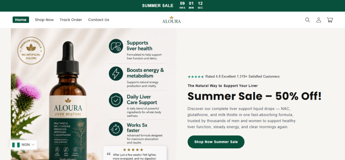Click the 'Discover our complete liver support' paragraph
The image size is (345, 160).
(x=242, y=118)
